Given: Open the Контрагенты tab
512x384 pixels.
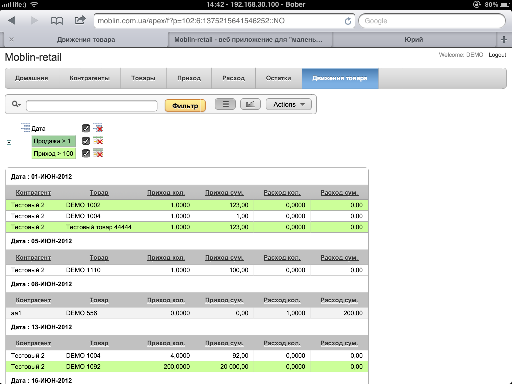Looking at the screenshot, I should tap(90, 78).
